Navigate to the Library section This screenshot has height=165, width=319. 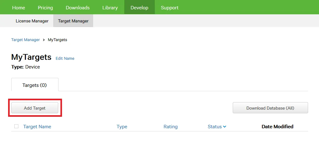(110, 7)
